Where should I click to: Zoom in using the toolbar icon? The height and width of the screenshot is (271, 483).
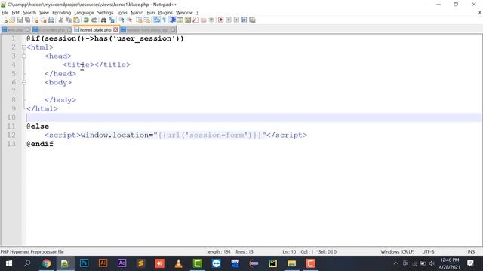[x=122, y=20]
